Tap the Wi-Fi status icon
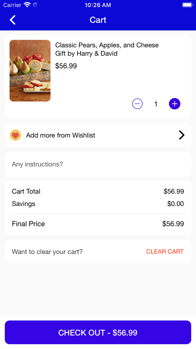 27,5
